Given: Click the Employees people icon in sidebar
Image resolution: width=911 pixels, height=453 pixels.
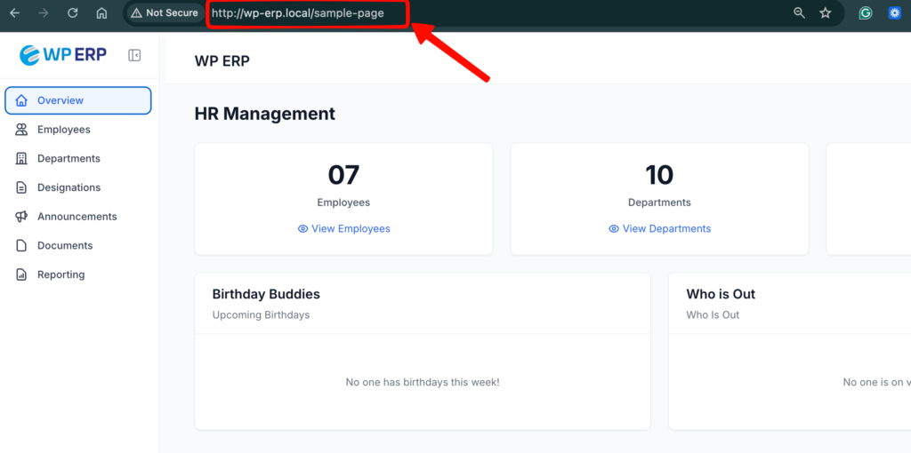Looking at the screenshot, I should coord(21,130).
